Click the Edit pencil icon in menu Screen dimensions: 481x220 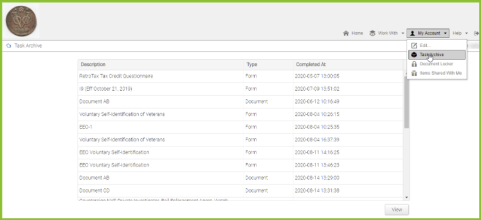pyautogui.click(x=414, y=45)
